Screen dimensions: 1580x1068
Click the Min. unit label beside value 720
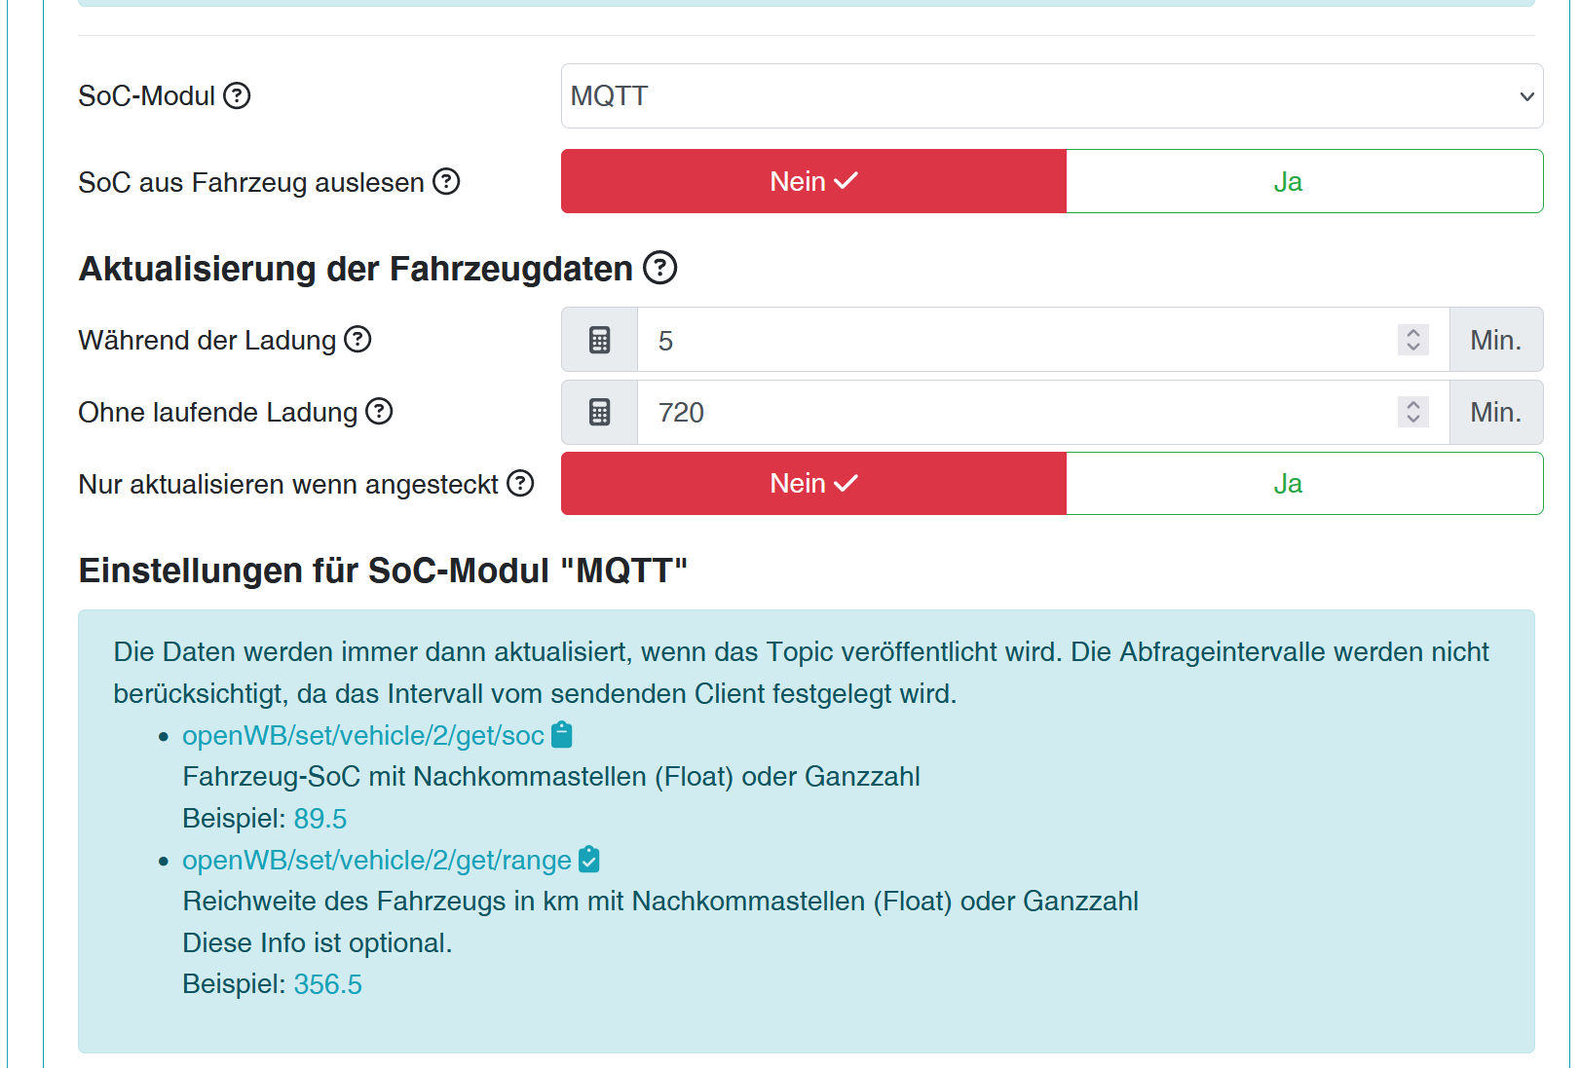[1496, 412]
